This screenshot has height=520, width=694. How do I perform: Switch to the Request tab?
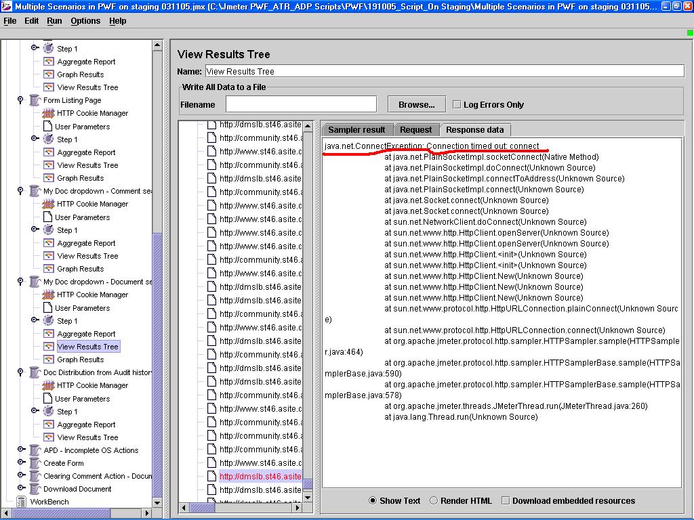(x=415, y=130)
